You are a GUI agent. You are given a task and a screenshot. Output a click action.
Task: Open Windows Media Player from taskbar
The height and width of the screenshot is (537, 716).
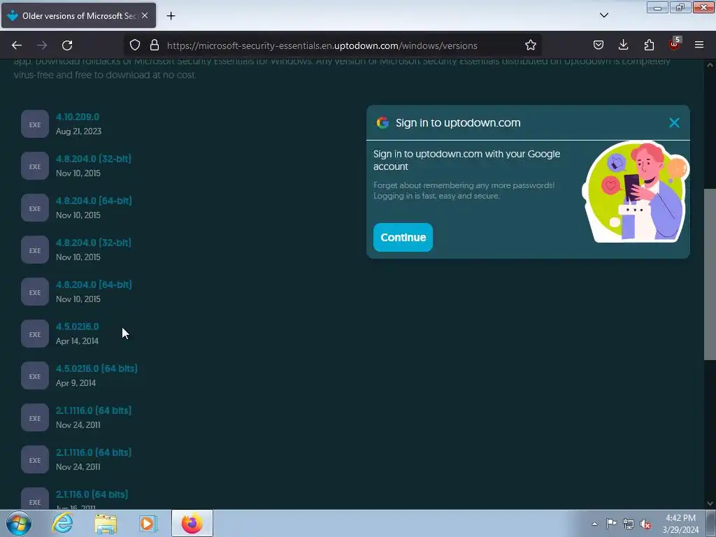[x=148, y=523]
